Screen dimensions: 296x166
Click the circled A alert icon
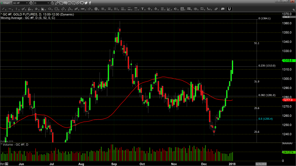point(74,3)
